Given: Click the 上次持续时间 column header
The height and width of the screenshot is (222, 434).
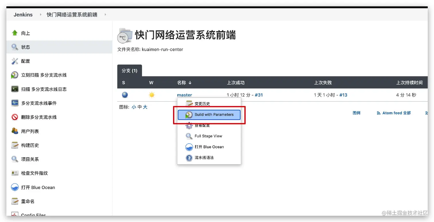Looking at the screenshot, I should click(409, 83).
